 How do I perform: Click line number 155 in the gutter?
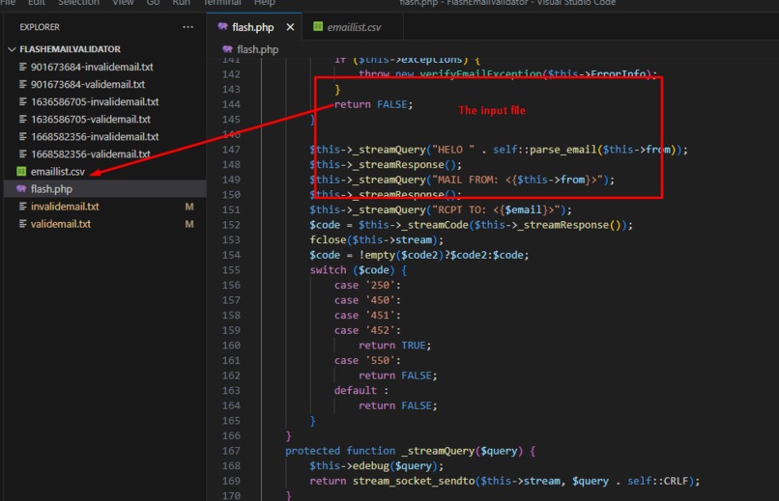coord(231,270)
